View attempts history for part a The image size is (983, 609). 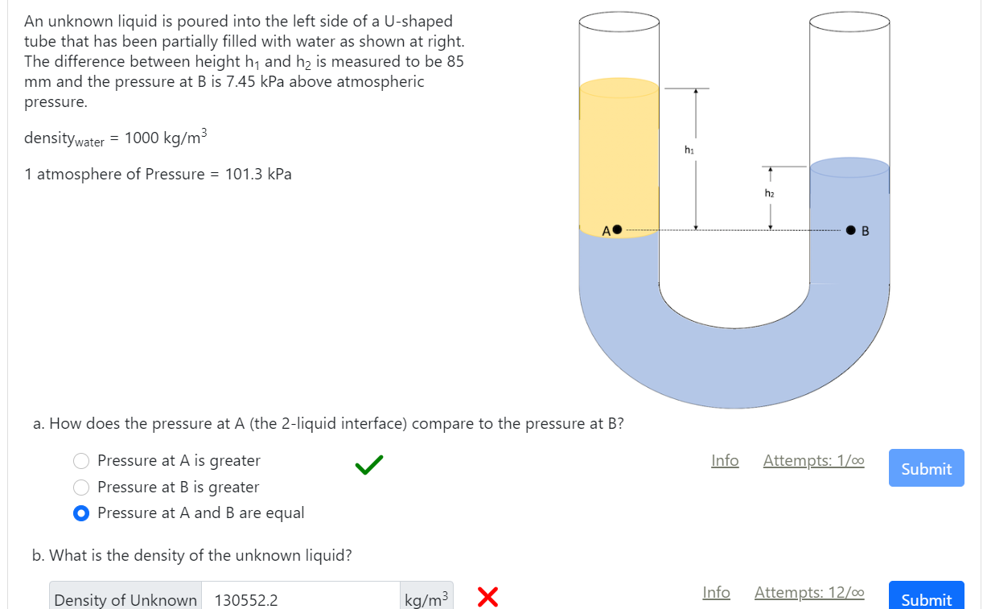click(813, 460)
